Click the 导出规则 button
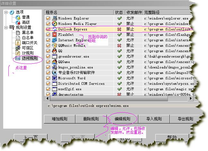The height and width of the screenshot is (151, 208). tap(186, 119)
